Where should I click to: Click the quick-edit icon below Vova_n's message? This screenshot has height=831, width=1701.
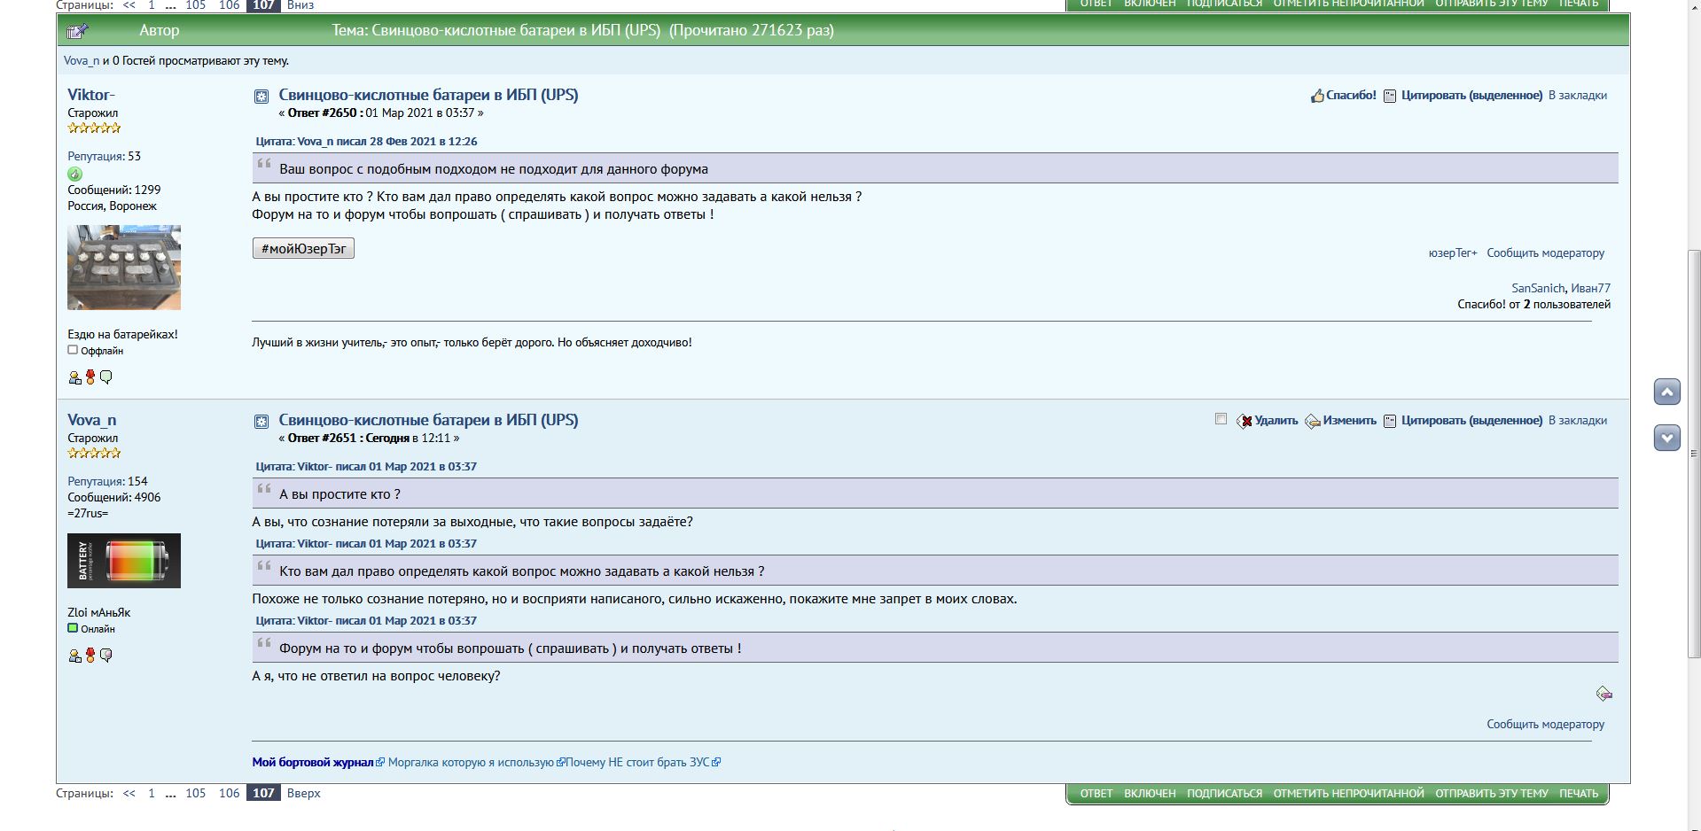click(1603, 694)
